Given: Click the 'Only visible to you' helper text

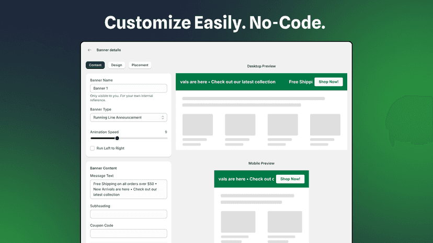Looking at the screenshot, I should click(x=121, y=98).
